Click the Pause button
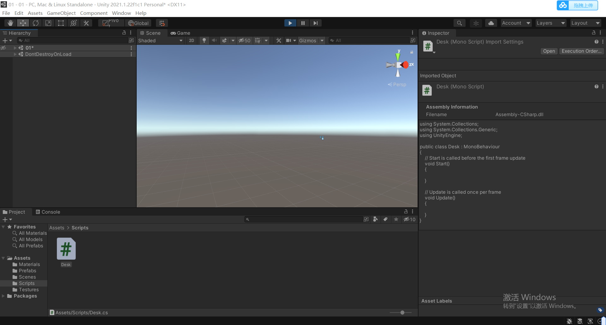Image resolution: width=606 pixels, height=325 pixels. point(303,23)
